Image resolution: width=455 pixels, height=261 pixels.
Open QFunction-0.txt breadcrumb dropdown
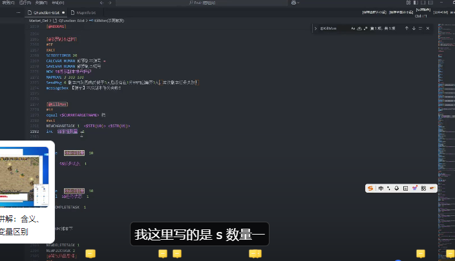pos(70,21)
